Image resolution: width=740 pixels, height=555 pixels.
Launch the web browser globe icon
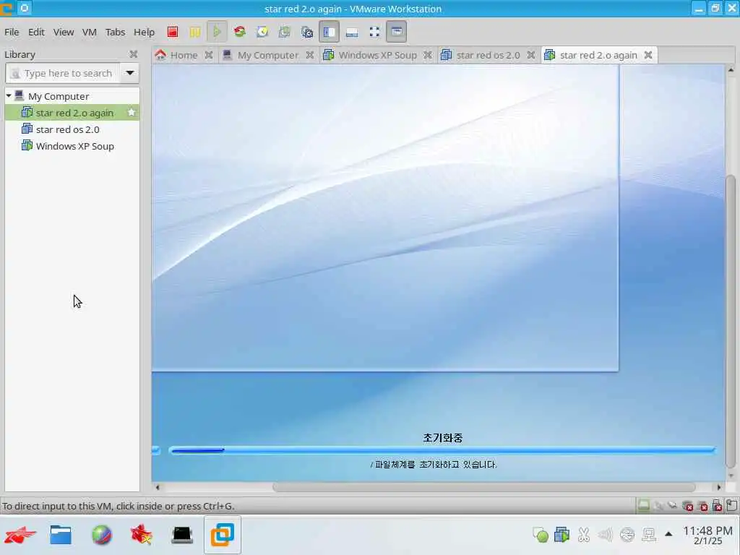tap(101, 535)
